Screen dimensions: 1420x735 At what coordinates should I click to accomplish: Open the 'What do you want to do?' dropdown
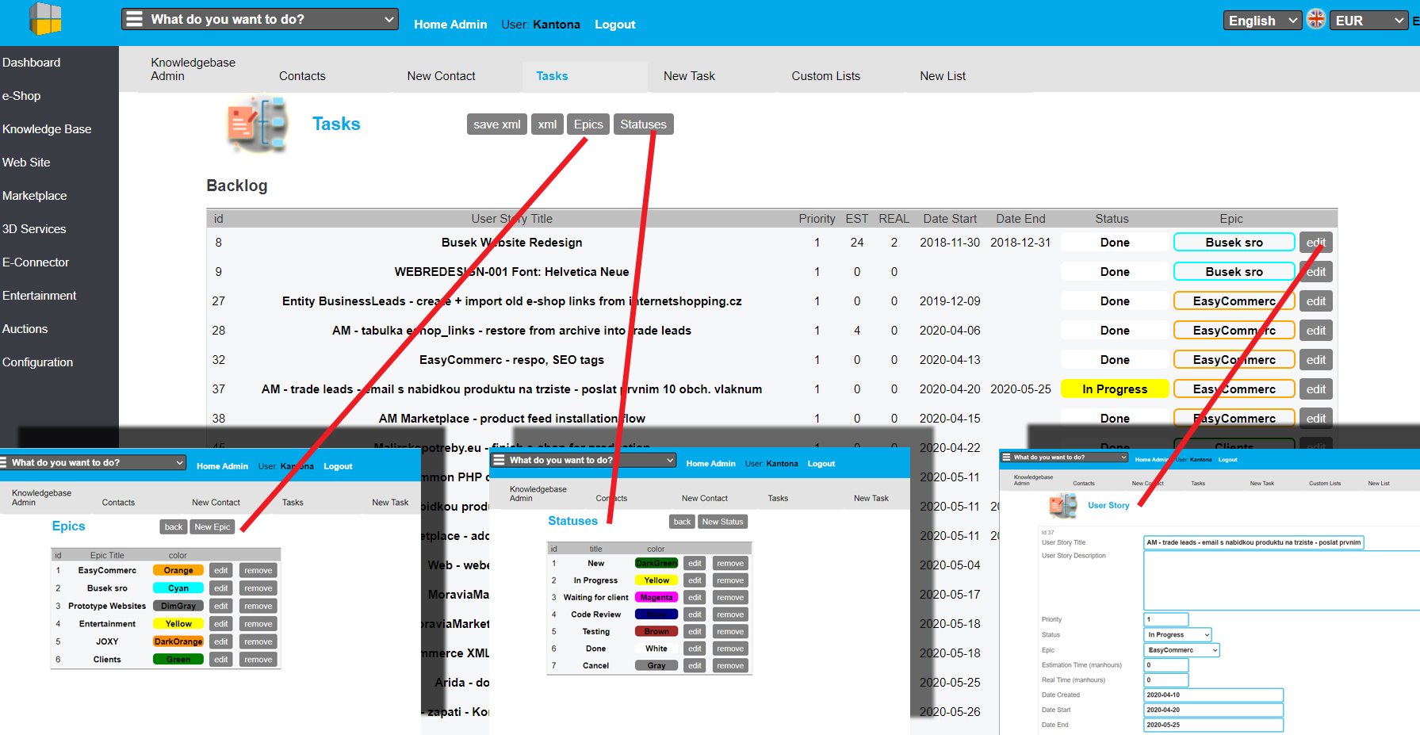point(260,19)
